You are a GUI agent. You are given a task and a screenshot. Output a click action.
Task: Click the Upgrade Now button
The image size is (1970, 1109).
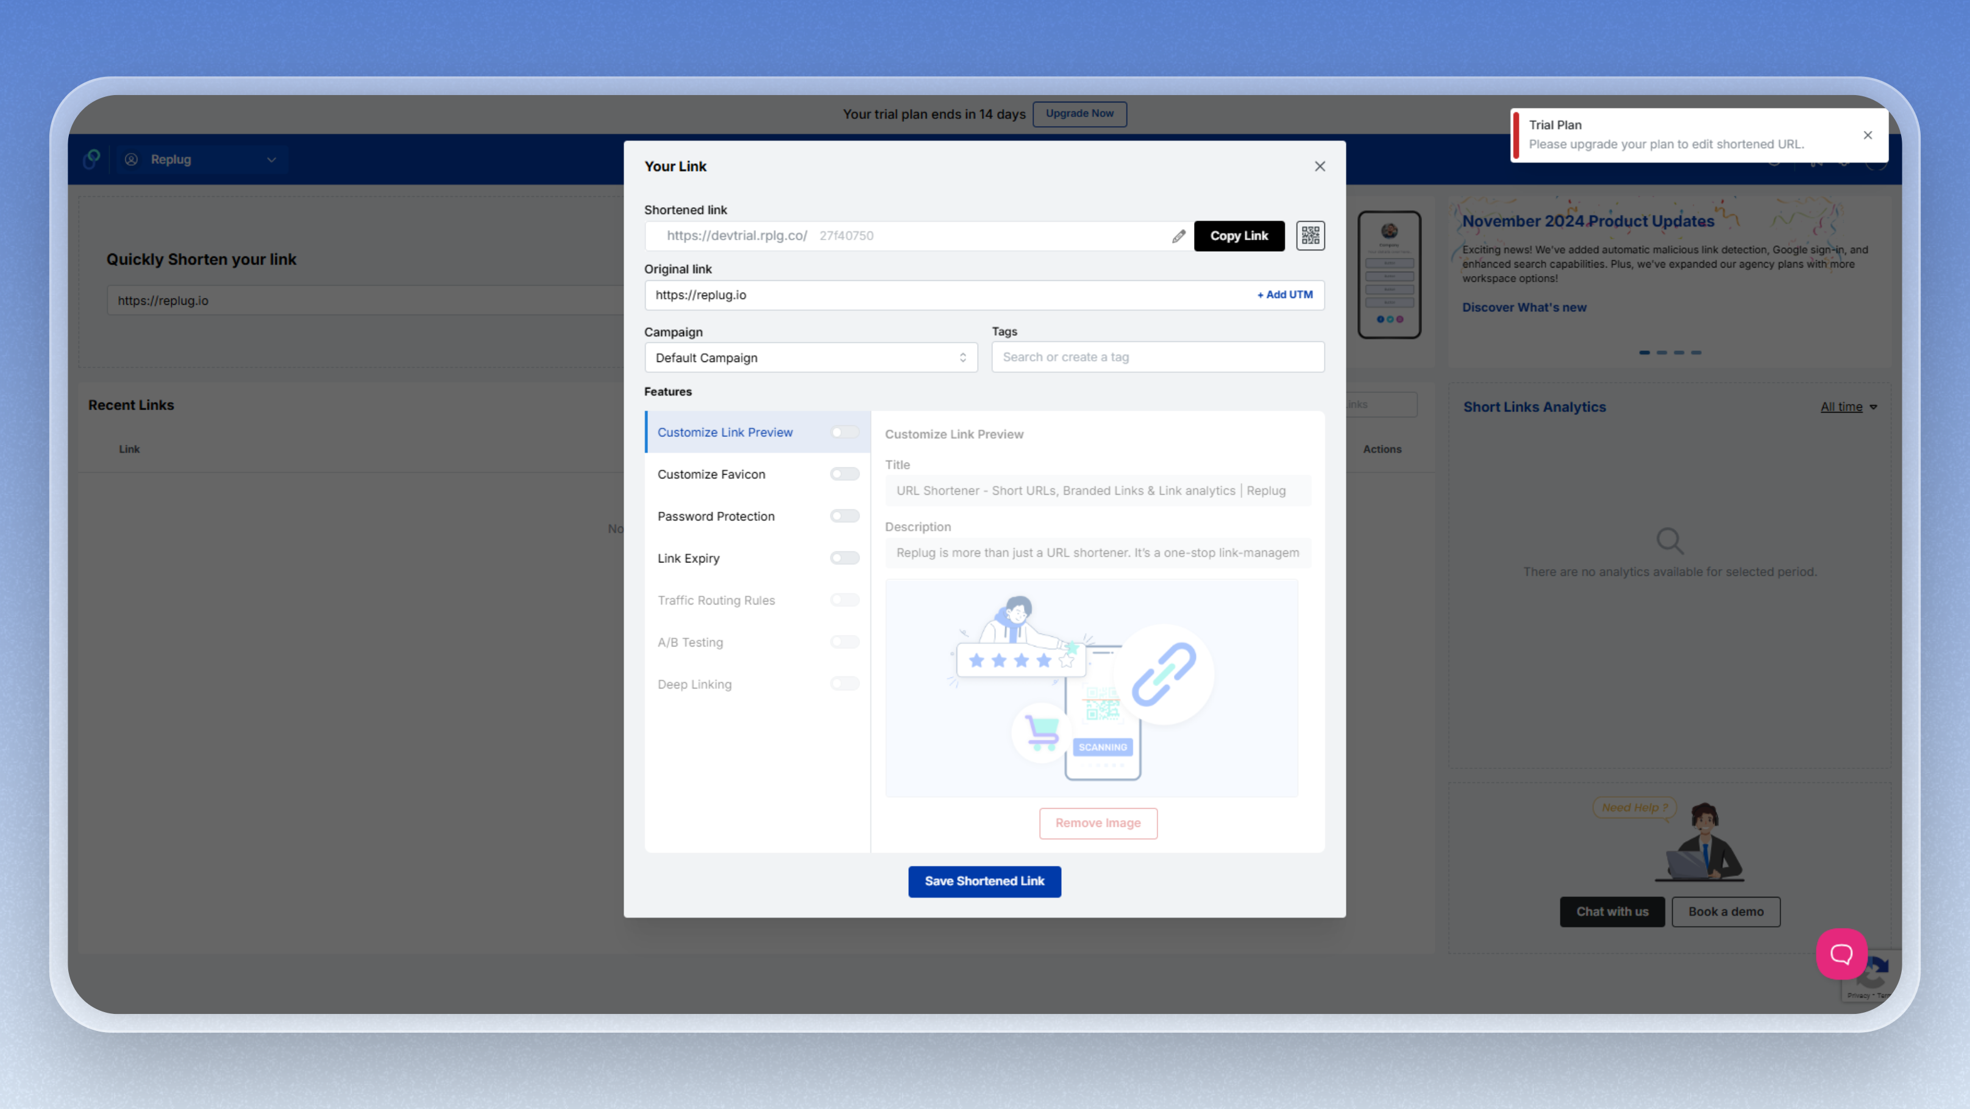(x=1079, y=114)
